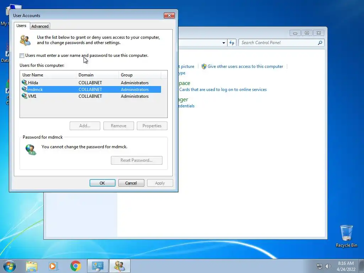Click the shield icon beside Give other users access
The image size is (364, 273).
pos(204,66)
